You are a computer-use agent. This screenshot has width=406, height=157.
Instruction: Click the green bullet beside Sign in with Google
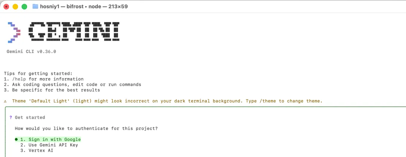(16, 139)
